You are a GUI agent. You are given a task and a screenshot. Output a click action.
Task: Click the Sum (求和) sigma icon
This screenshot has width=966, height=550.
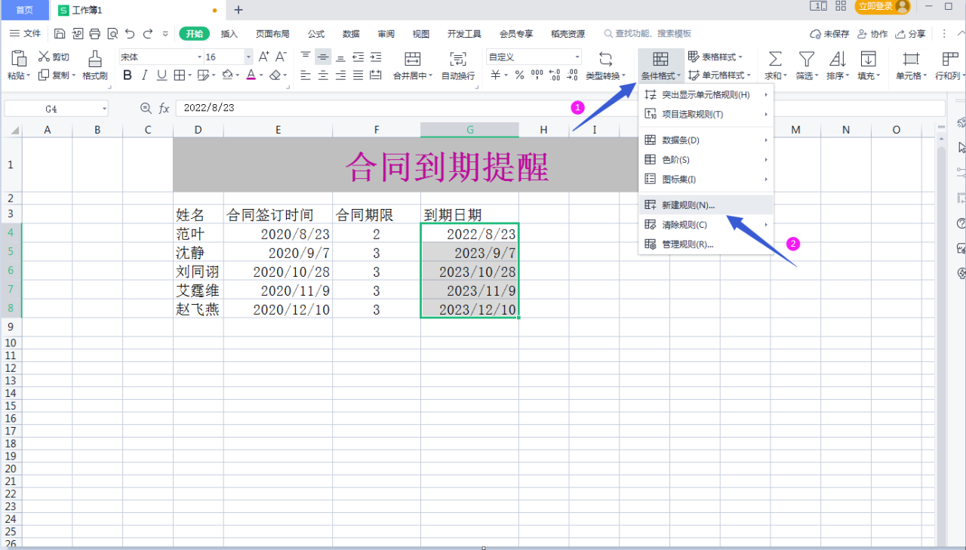tap(775, 59)
